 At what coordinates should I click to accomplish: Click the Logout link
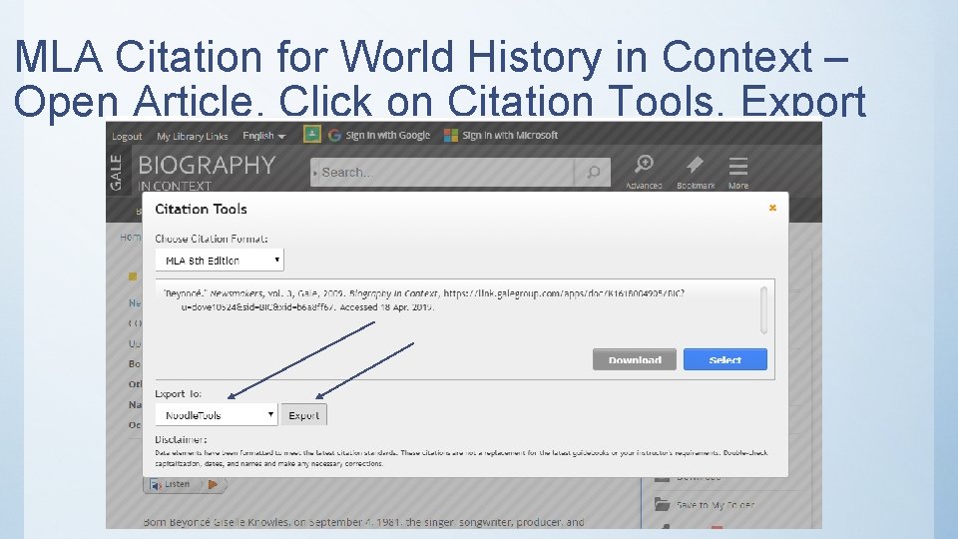point(127,137)
